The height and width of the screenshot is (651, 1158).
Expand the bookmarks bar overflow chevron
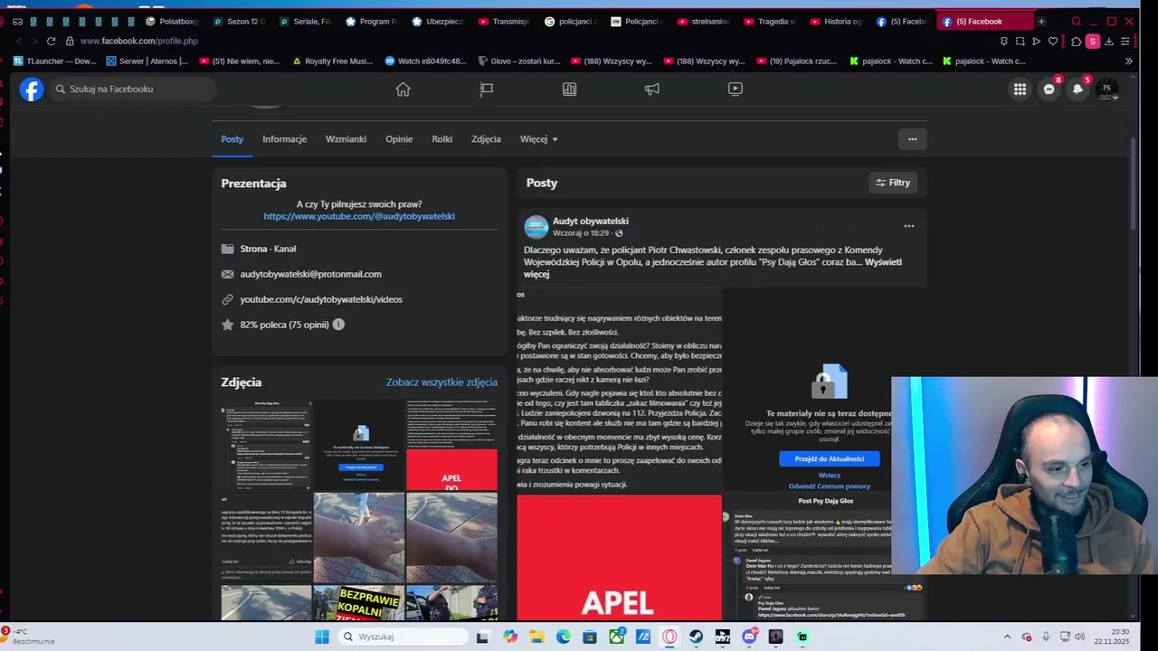point(1128,61)
